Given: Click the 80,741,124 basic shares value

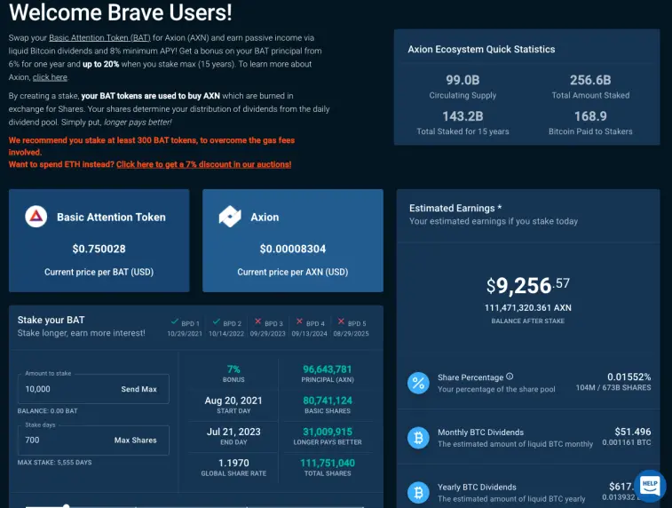Looking at the screenshot, I should click(x=328, y=401).
